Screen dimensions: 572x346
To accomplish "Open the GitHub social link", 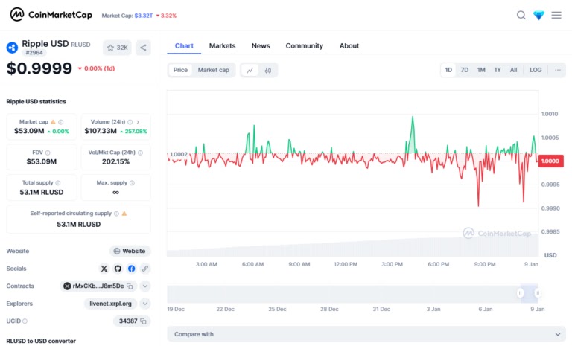I will click(118, 269).
